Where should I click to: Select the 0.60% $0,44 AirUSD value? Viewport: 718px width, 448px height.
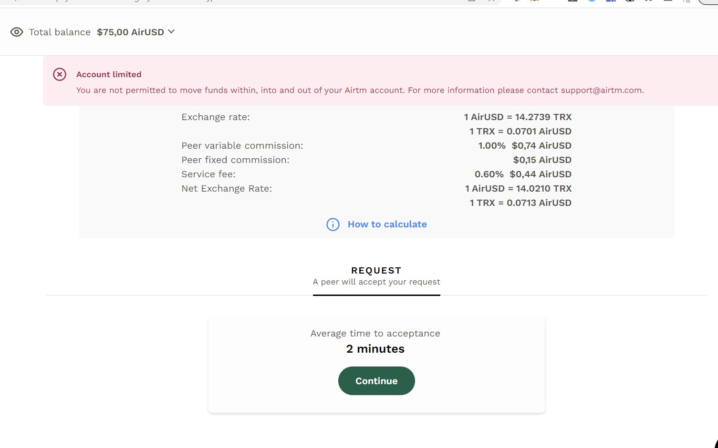point(523,174)
